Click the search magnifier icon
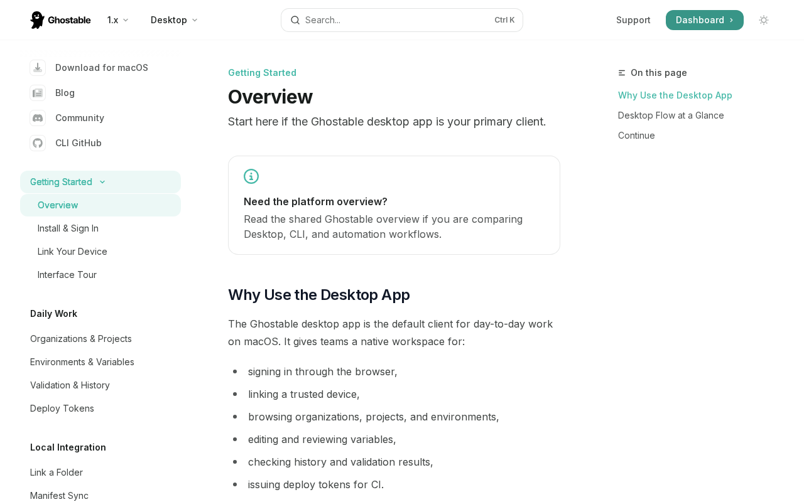 coord(295,20)
